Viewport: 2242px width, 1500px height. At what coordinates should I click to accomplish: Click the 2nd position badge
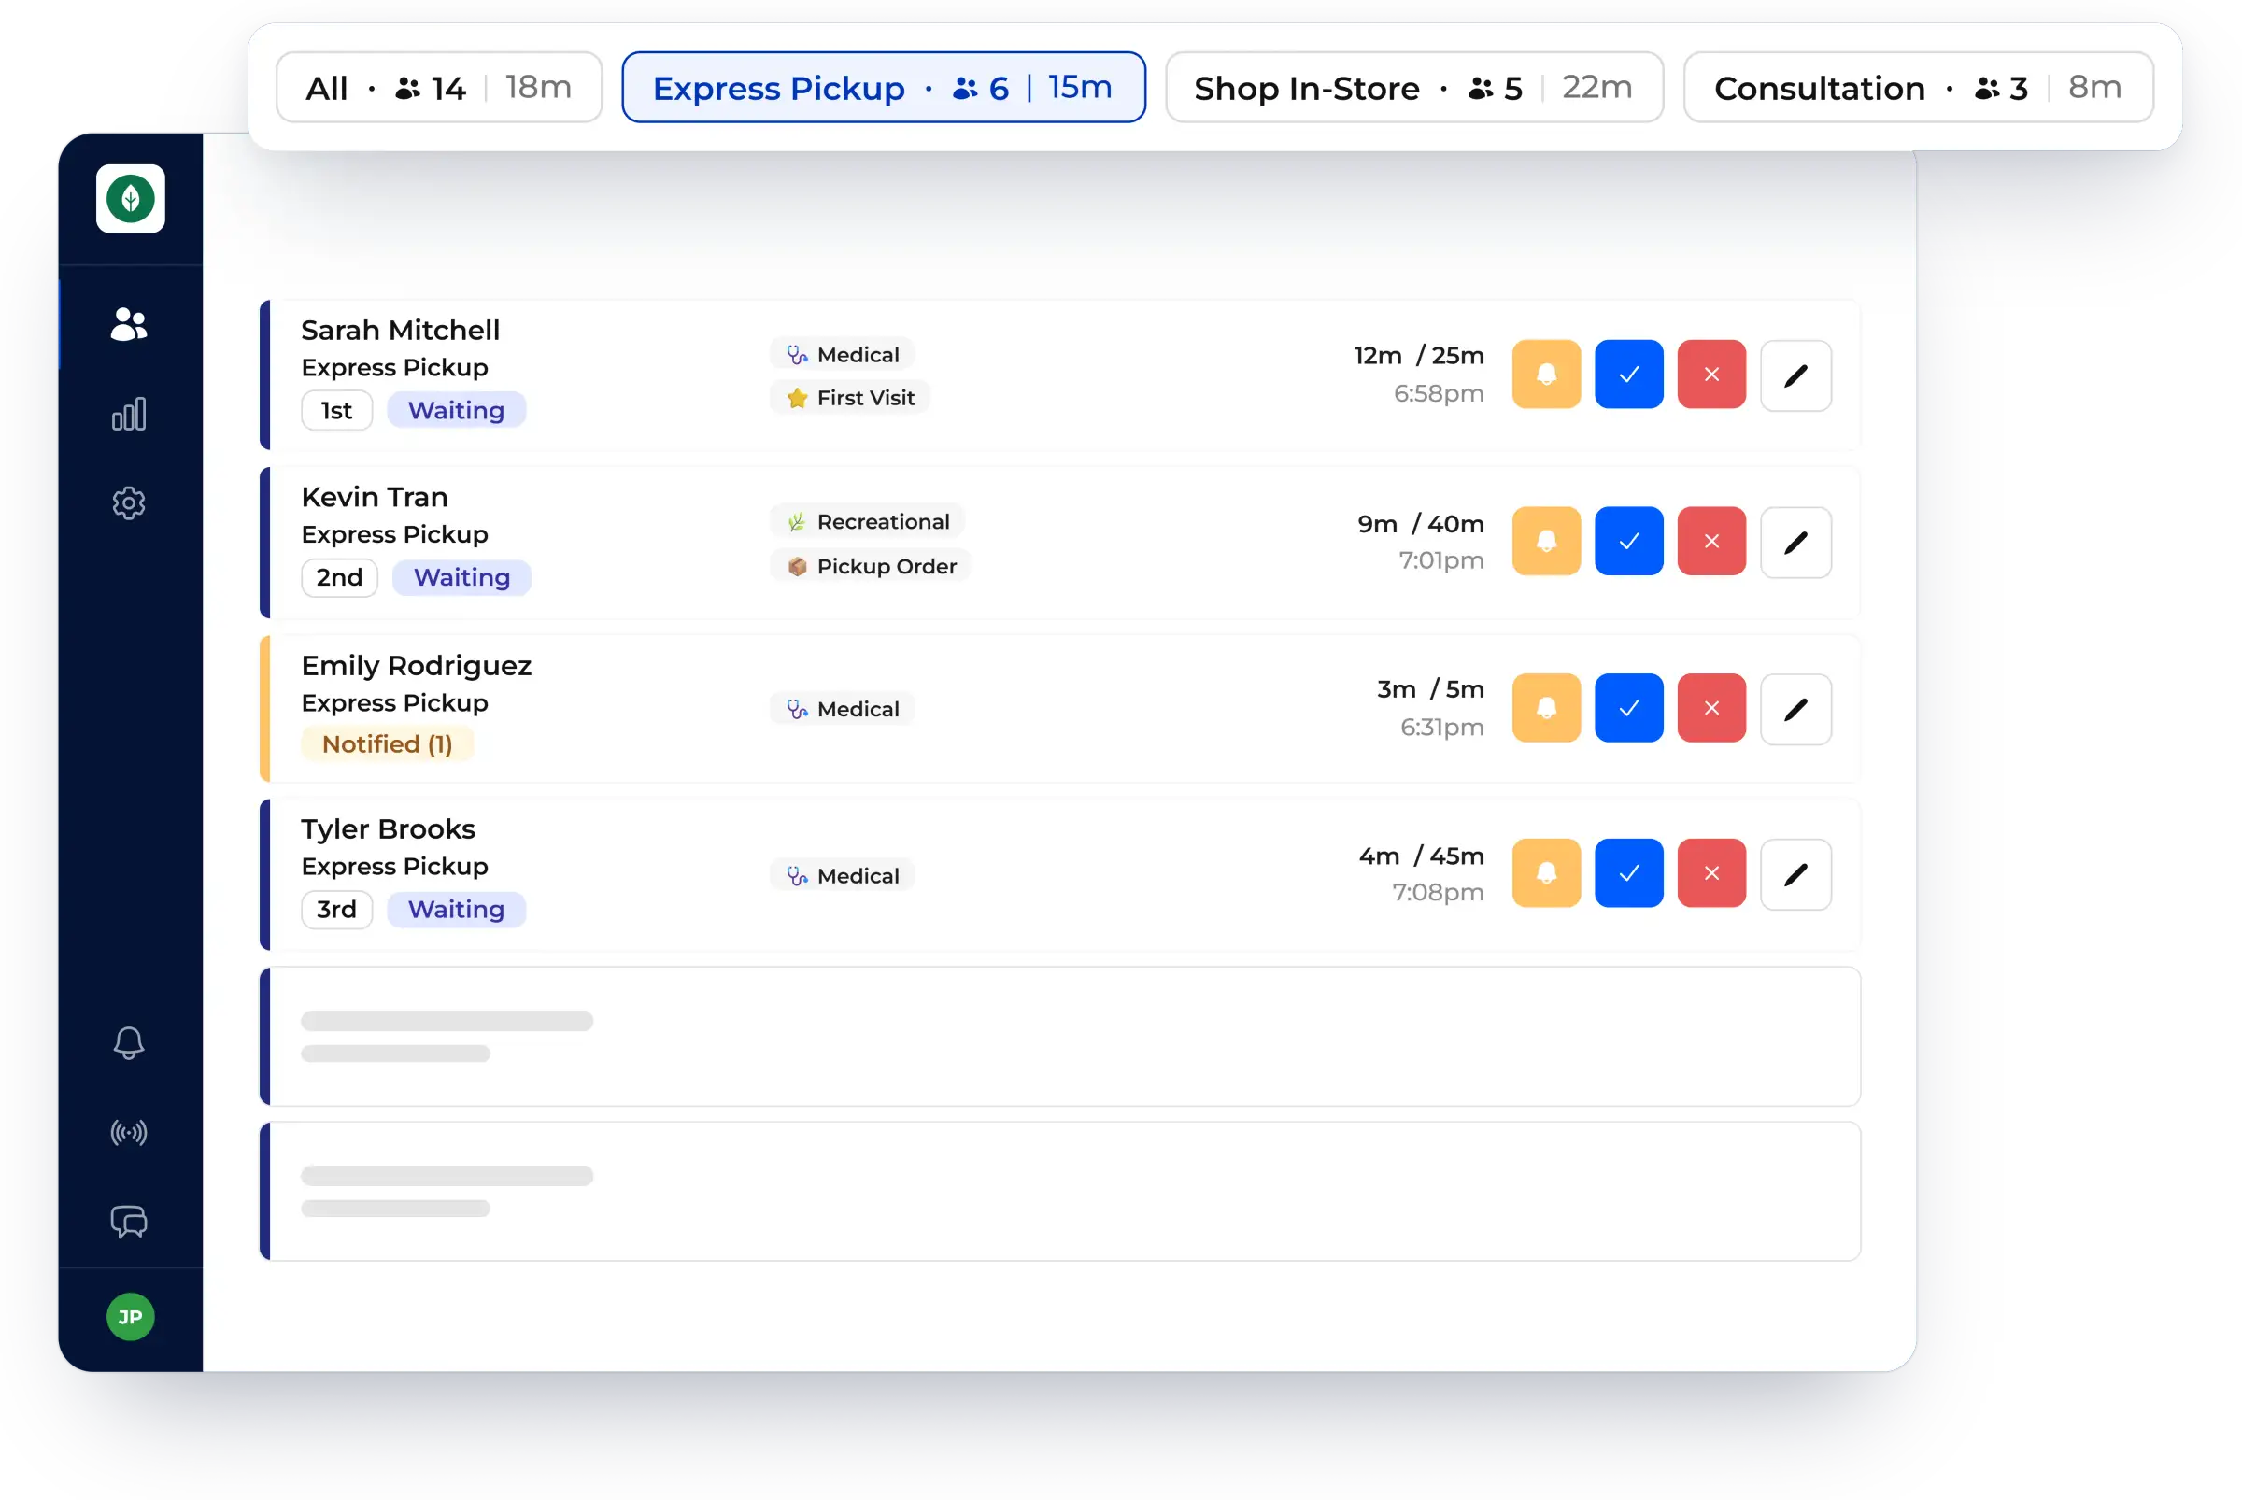point(340,577)
